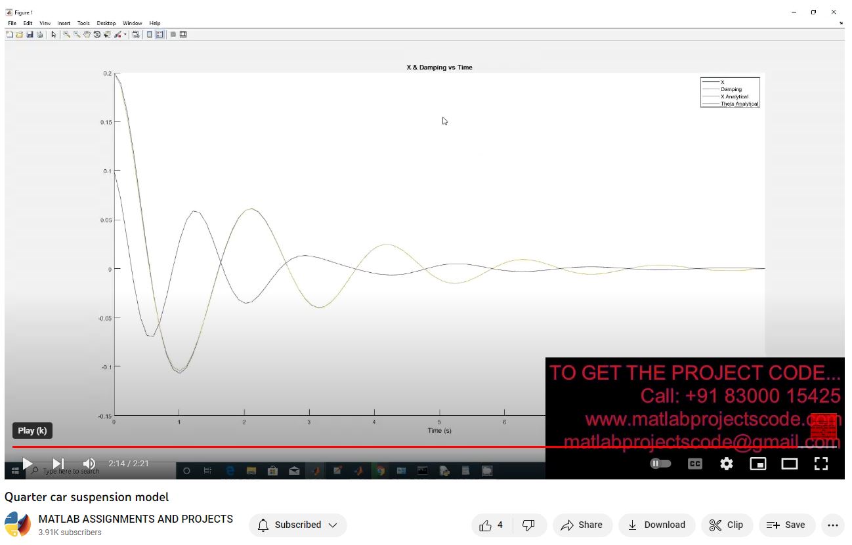Select the Edit Plot arrow tool
Image resolution: width=852 pixels, height=545 pixels.
pyautogui.click(x=54, y=34)
